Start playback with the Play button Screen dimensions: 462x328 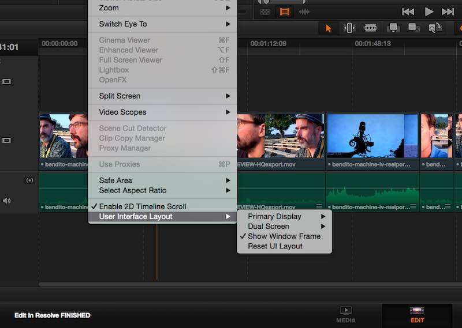tap(429, 12)
